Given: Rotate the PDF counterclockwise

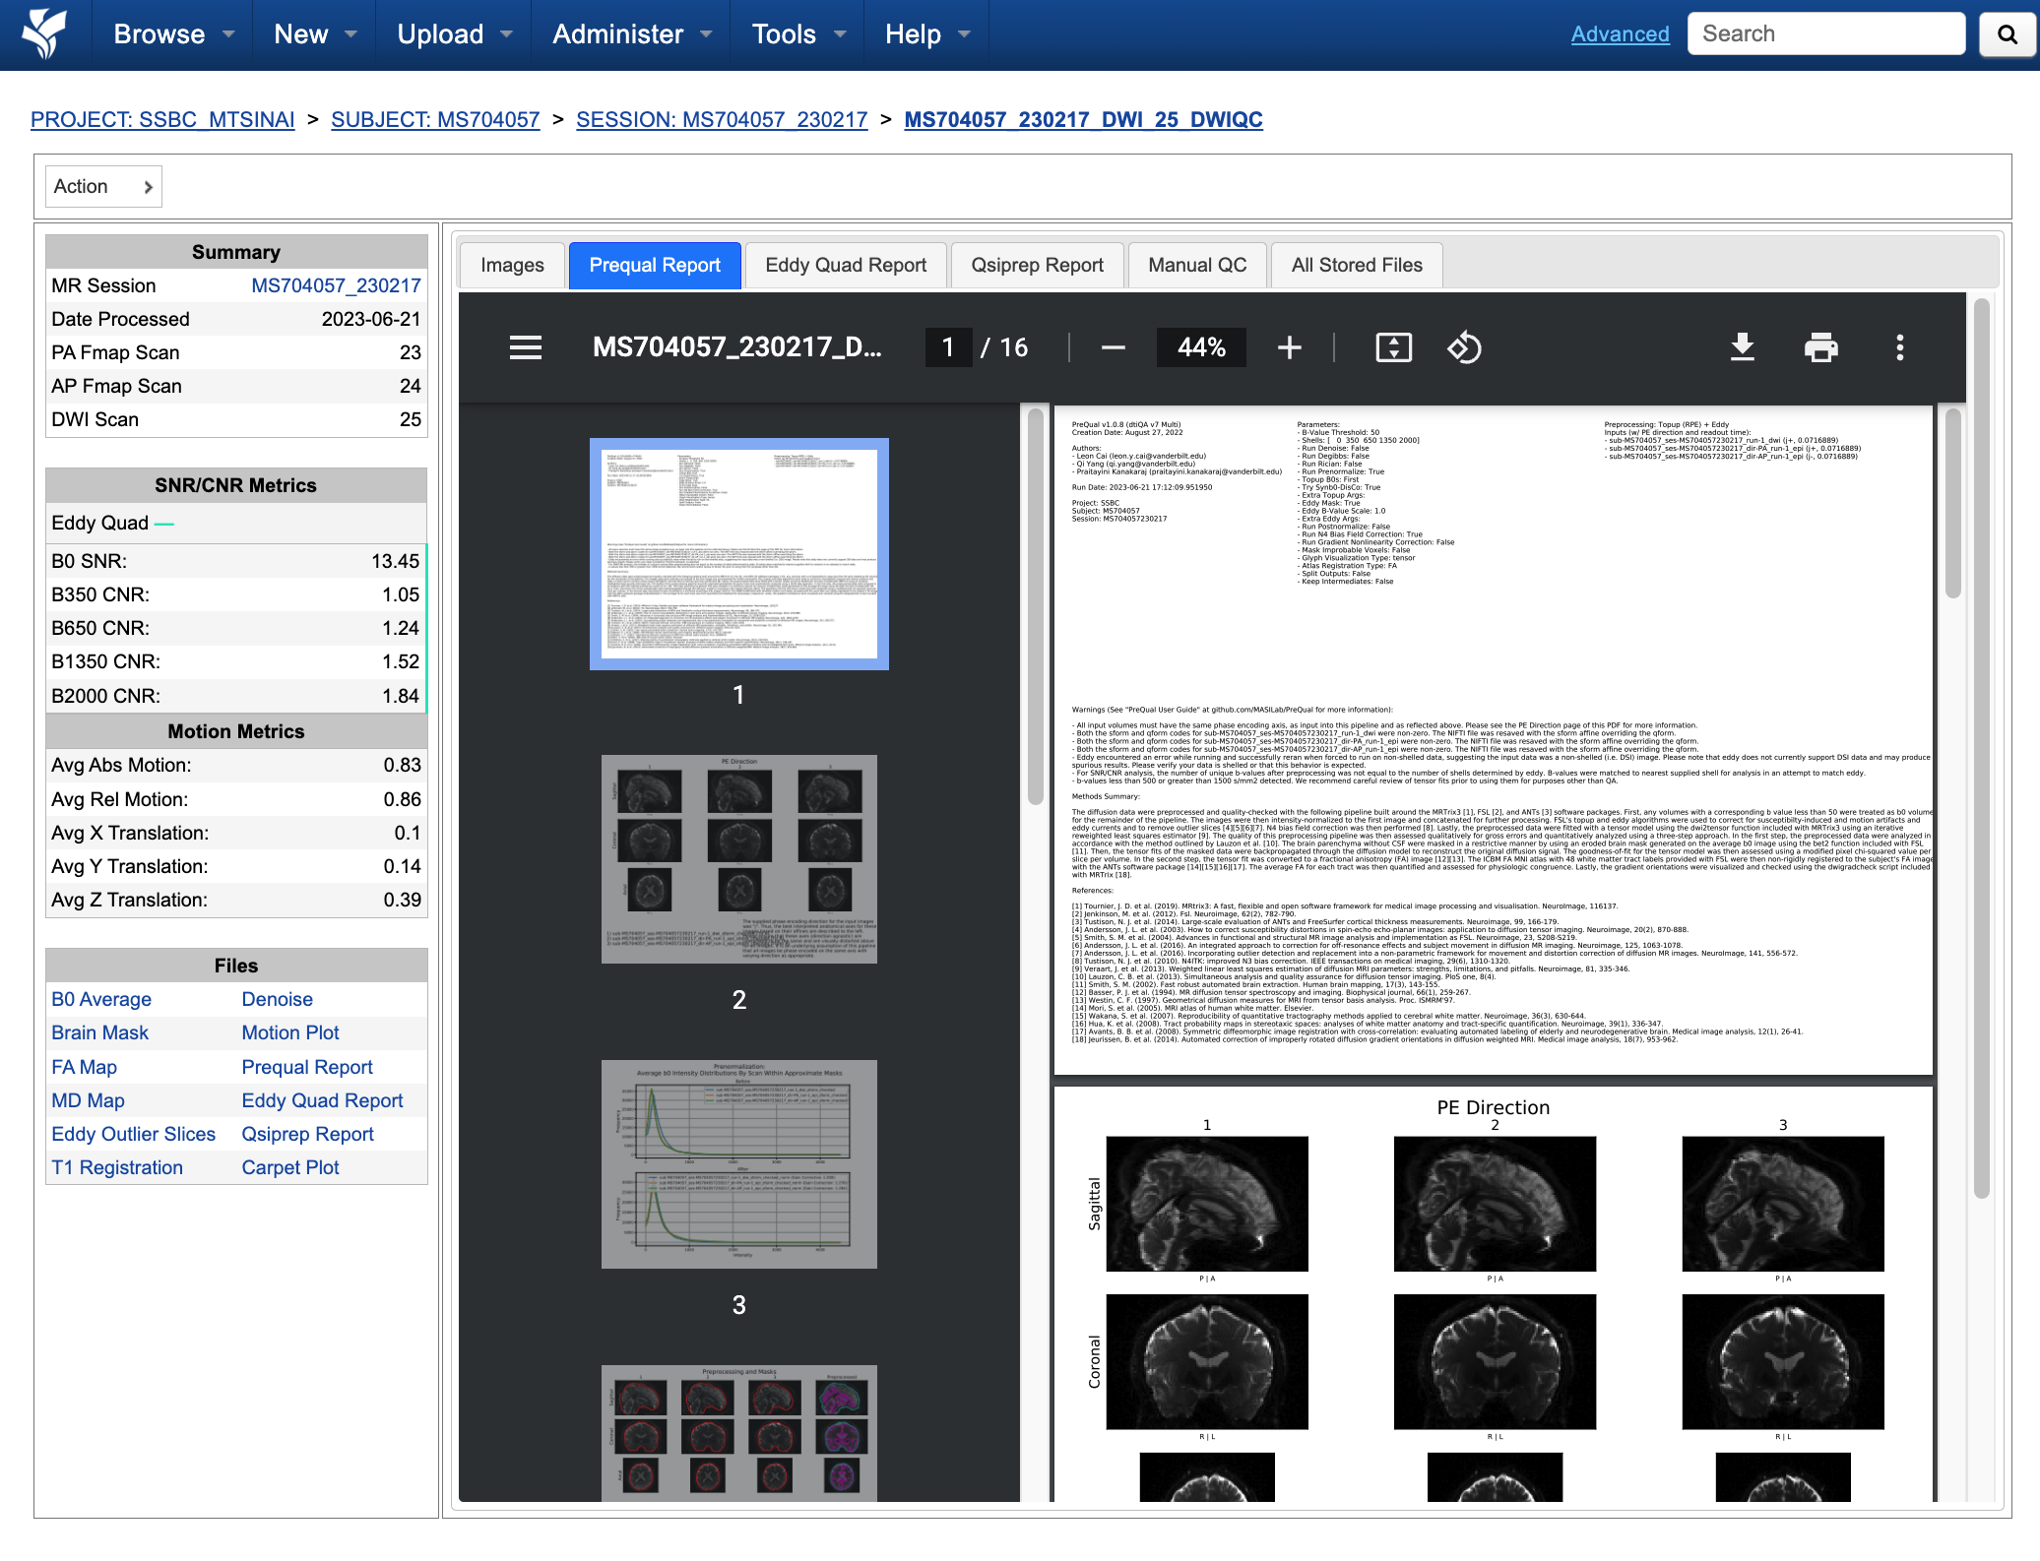Looking at the screenshot, I should point(1464,347).
